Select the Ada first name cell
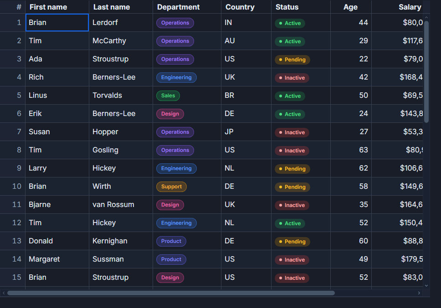The image size is (441, 308). tap(57, 59)
